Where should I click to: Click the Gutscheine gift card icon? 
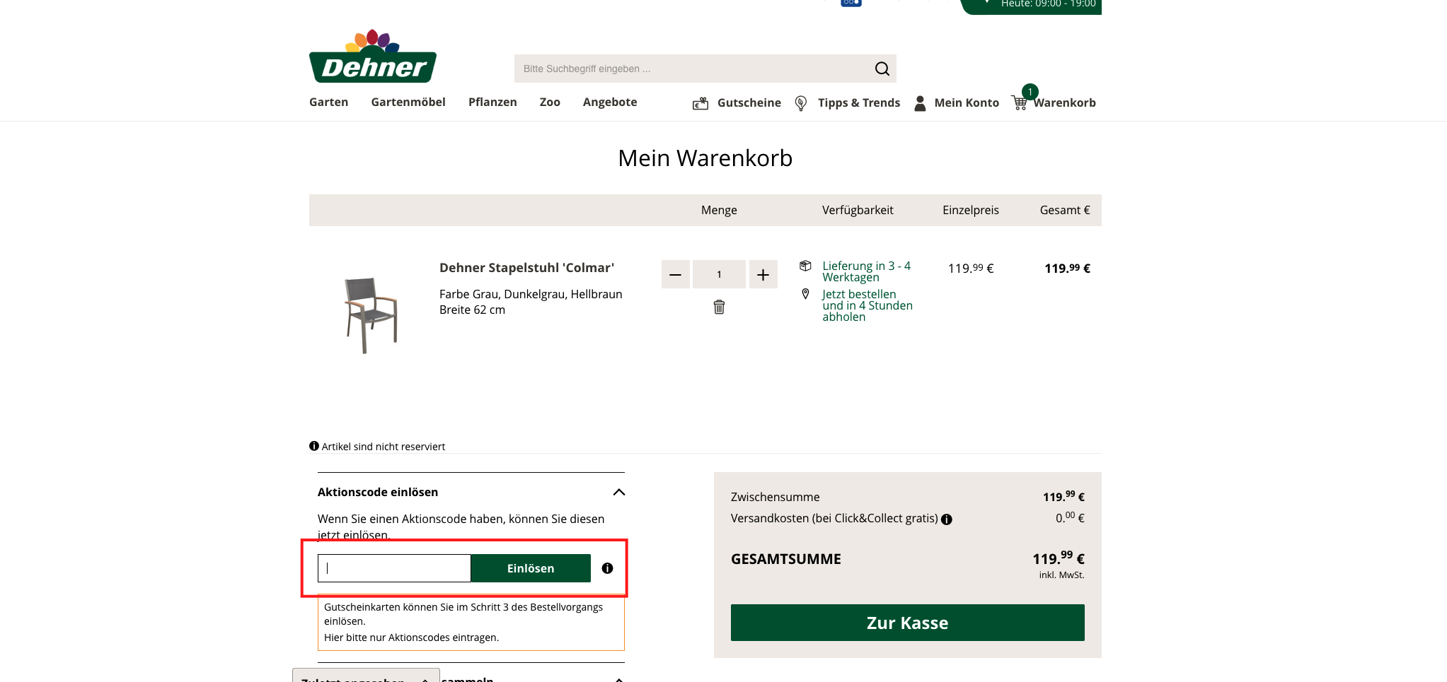pos(701,103)
